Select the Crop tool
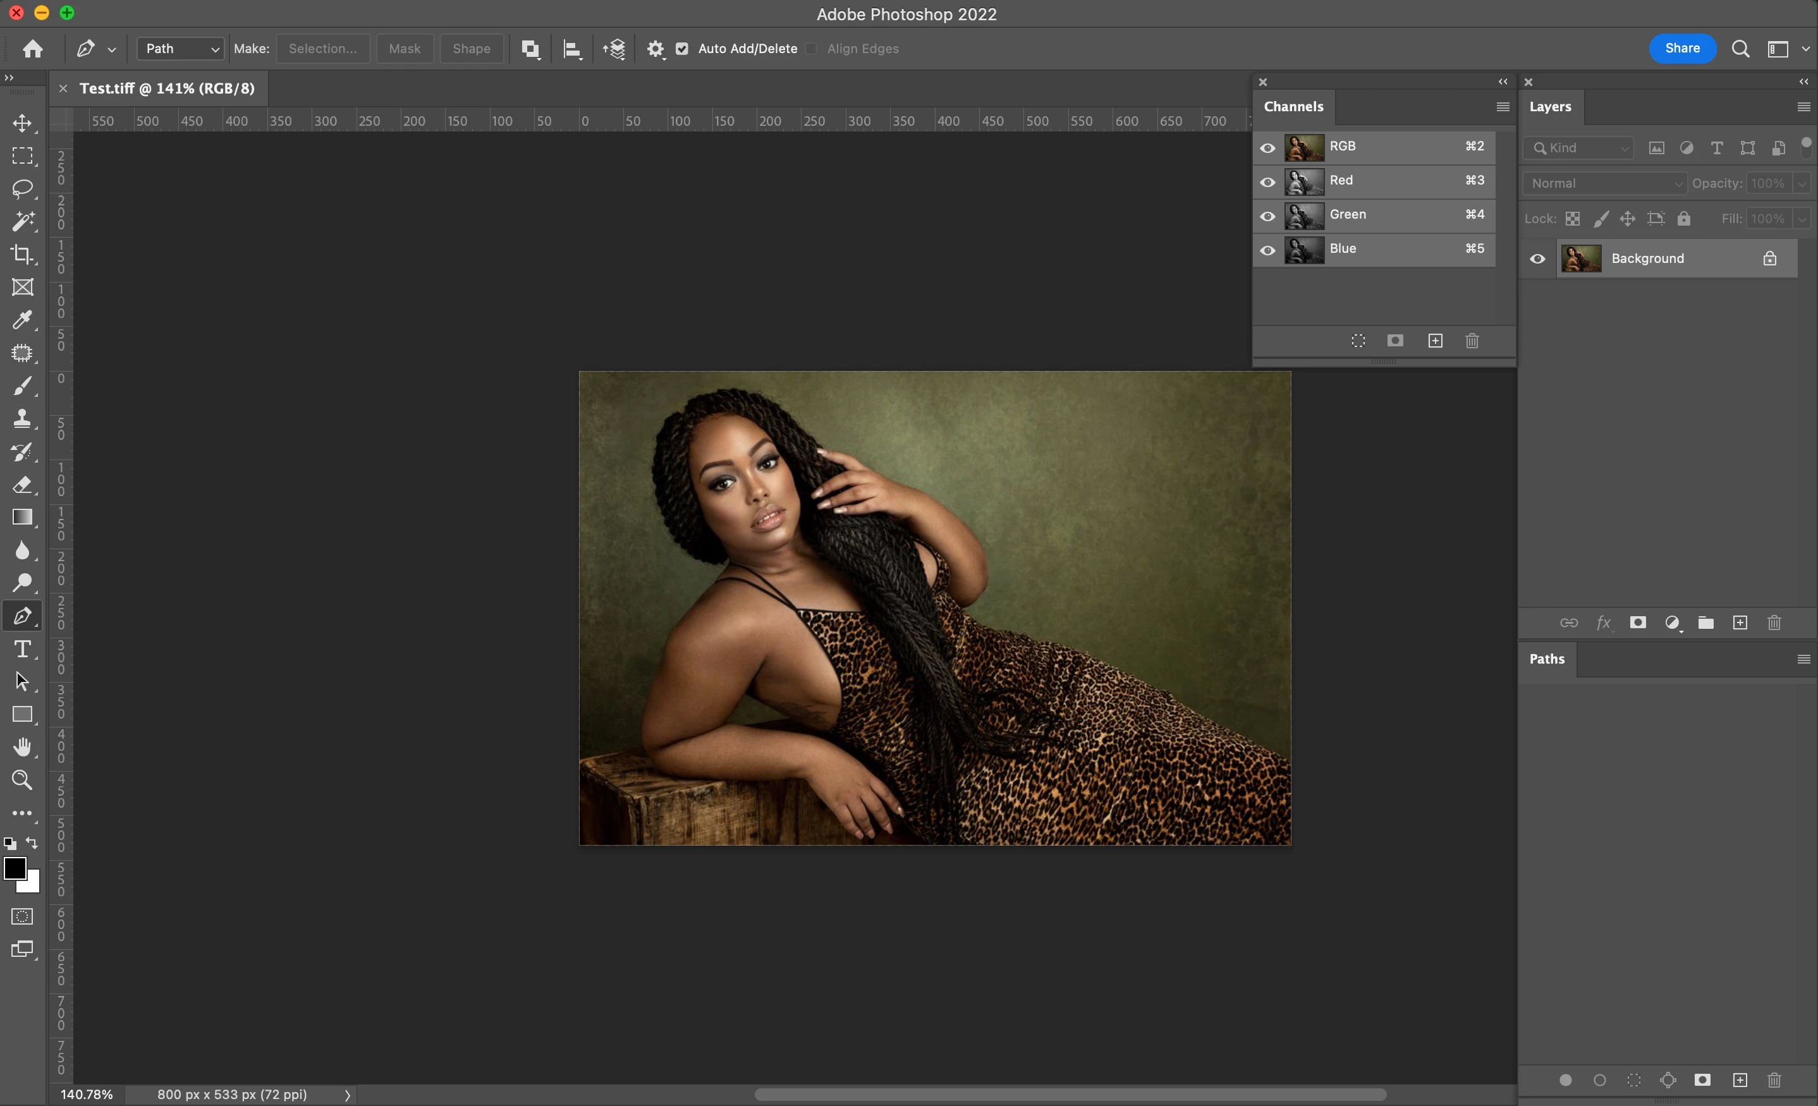1818x1106 pixels. click(22, 255)
